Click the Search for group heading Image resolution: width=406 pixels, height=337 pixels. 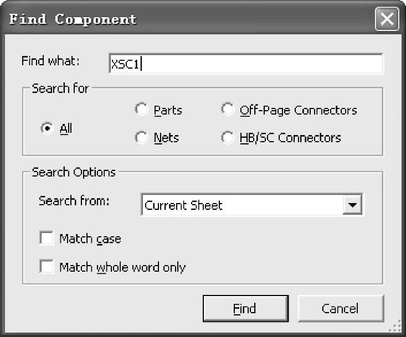[60, 89]
